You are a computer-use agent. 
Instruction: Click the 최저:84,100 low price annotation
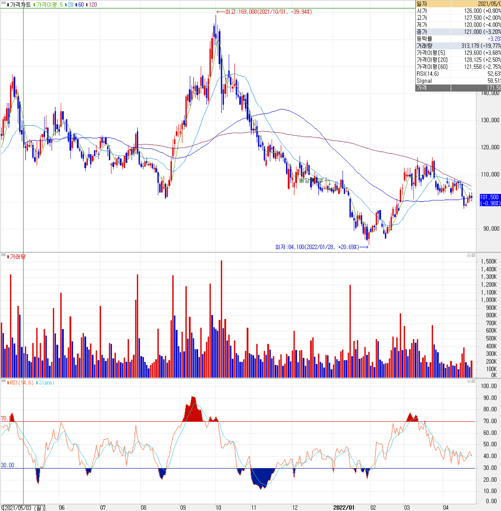(322, 247)
